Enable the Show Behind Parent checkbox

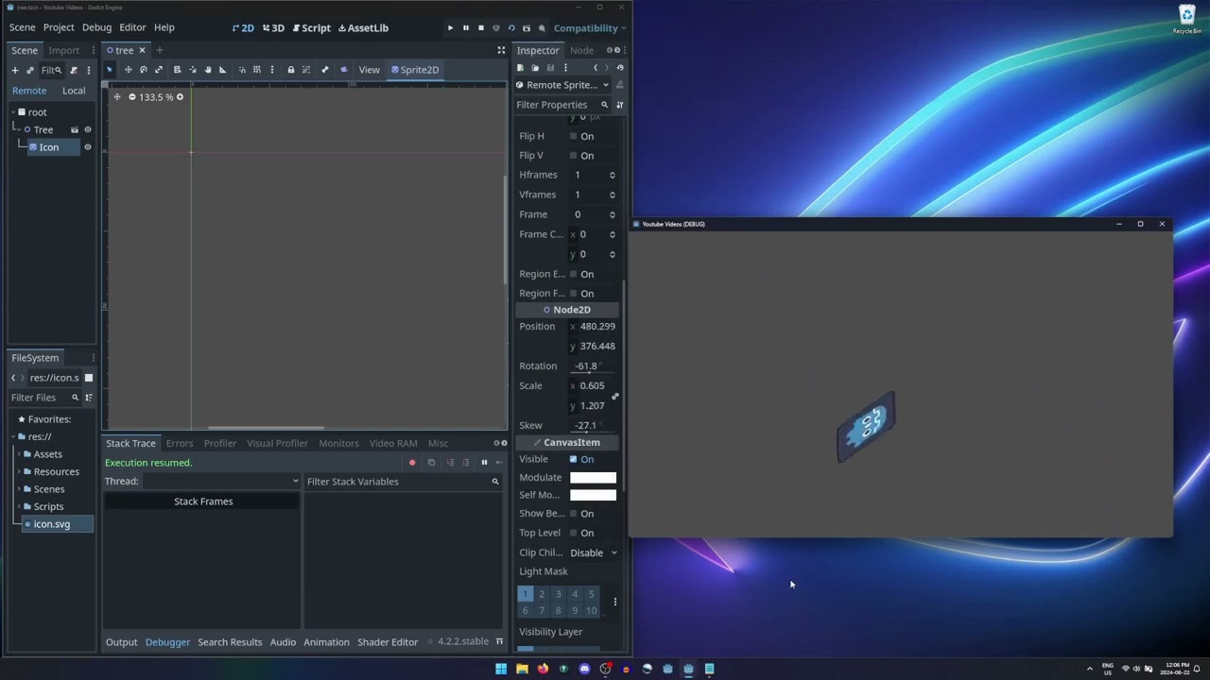pyautogui.click(x=574, y=514)
